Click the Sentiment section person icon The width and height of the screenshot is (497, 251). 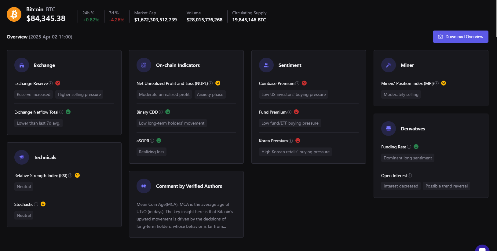tap(266, 65)
